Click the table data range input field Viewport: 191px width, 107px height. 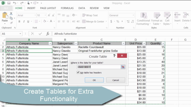[98, 67]
